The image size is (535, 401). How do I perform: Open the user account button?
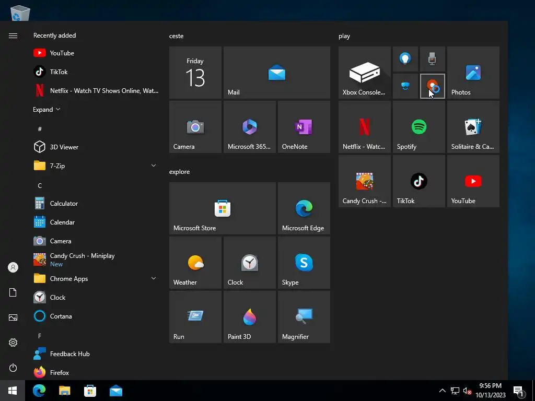[13, 267]
